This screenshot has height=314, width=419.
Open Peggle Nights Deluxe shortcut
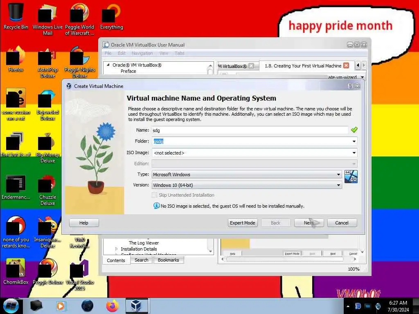coord(79,62)
